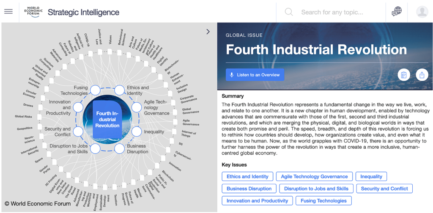The image size is (433, 213).
Task: Click the search magnifier icon
Action: point(289,12)
